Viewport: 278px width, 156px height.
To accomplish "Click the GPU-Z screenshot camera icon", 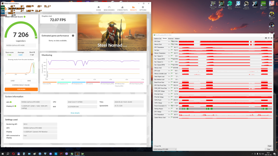I will (x=266, y=38).
